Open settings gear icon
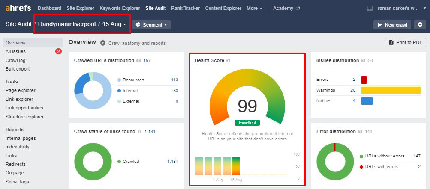 click(x=420, y=25)
